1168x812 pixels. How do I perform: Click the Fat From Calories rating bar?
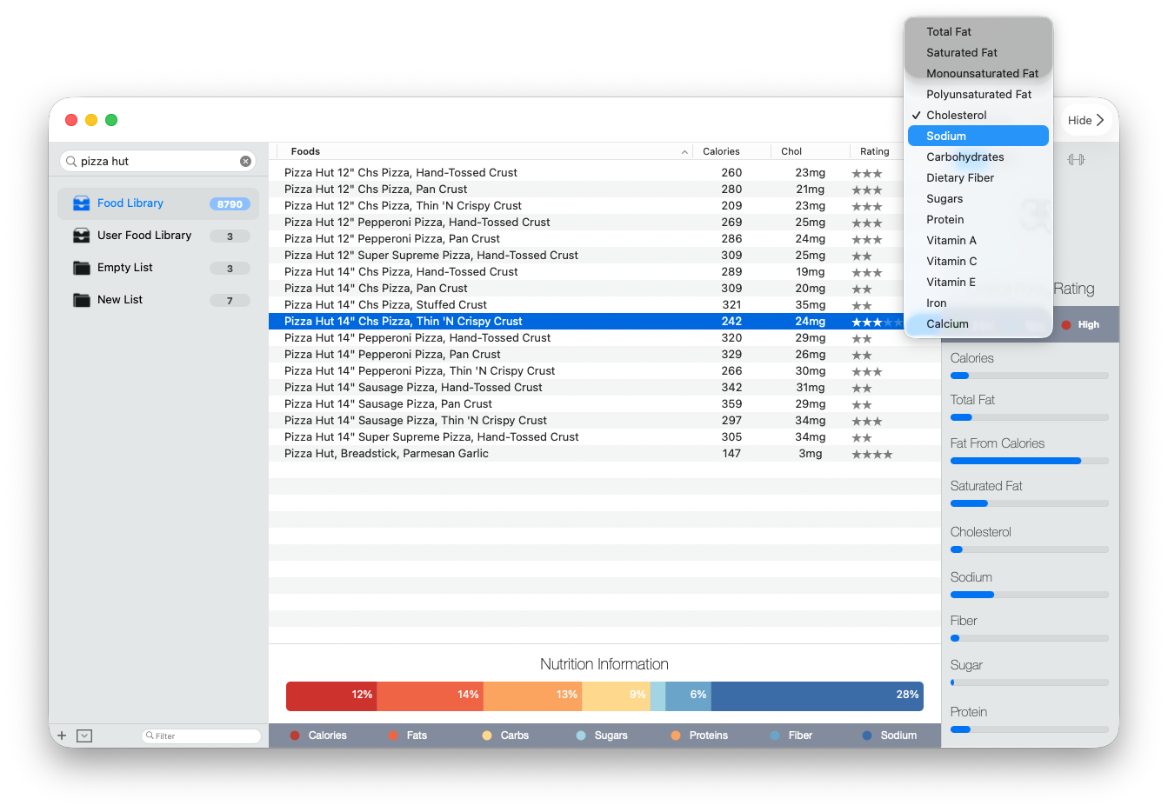(1030, 461)
